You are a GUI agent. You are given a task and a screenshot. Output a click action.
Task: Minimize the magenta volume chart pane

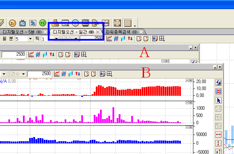pyautogui.click(x=187, y=103)
